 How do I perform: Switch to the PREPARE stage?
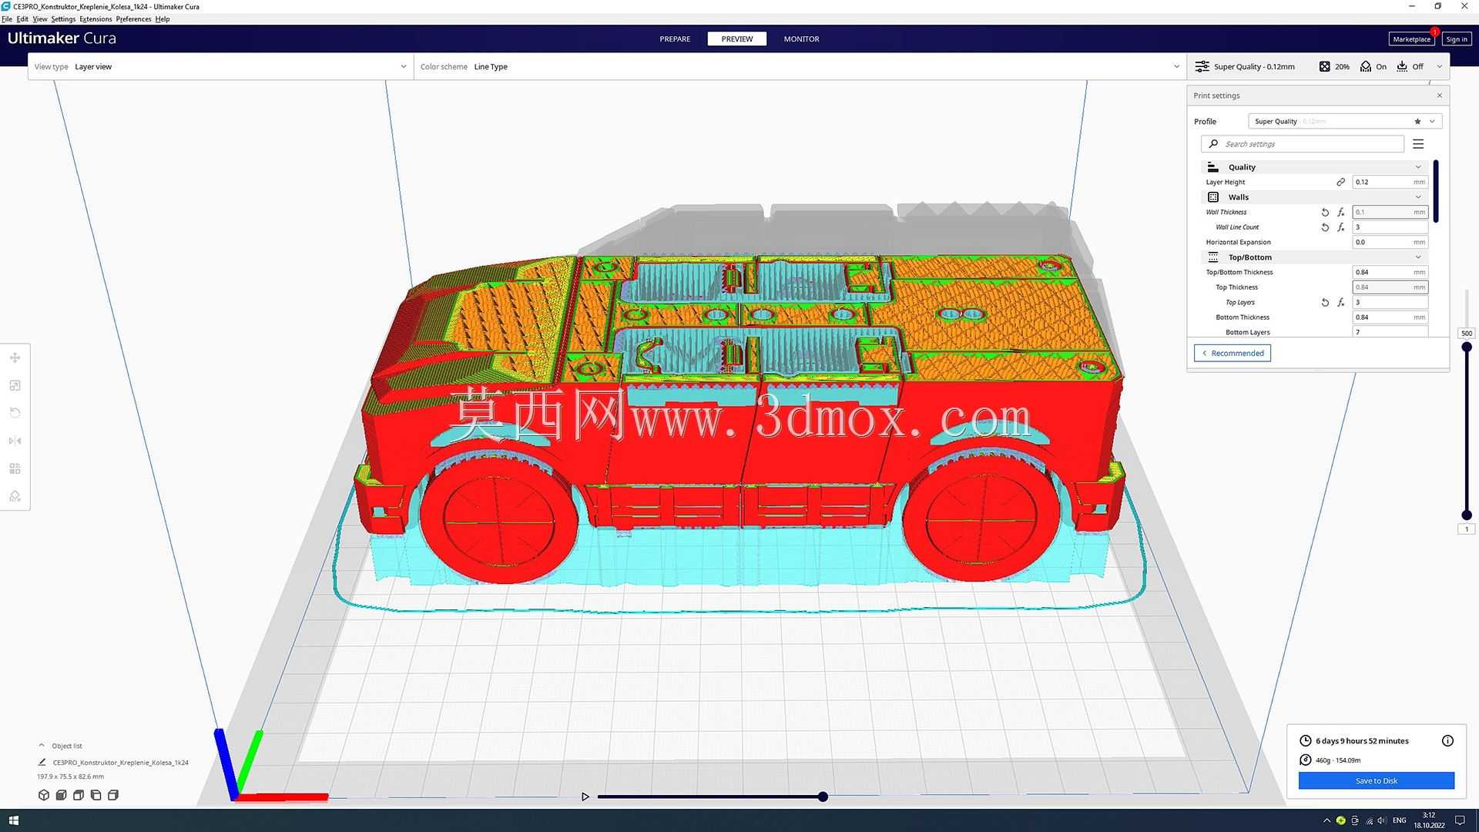pyautogui.click(x=675, y=39)
